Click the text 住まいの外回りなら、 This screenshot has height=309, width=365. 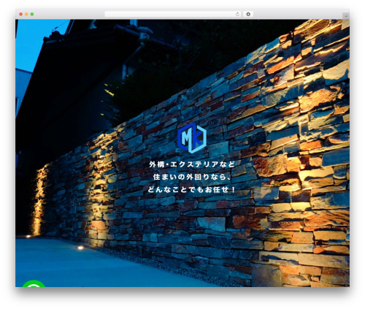(192, 177)
